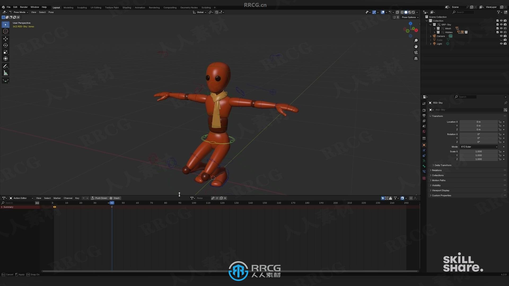Click the Scale X value field
The image size is (509, 286).
pyautogui.click(x=479, y=151)
